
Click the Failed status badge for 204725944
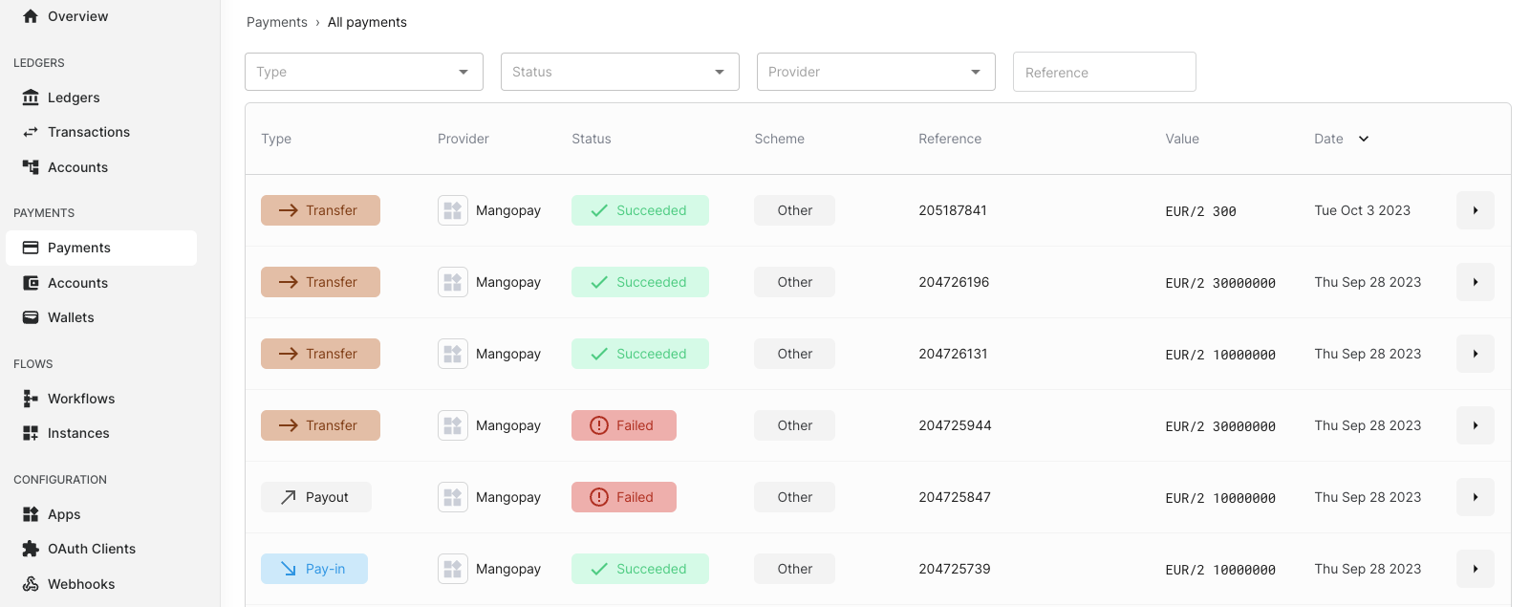tap(623, 425)
